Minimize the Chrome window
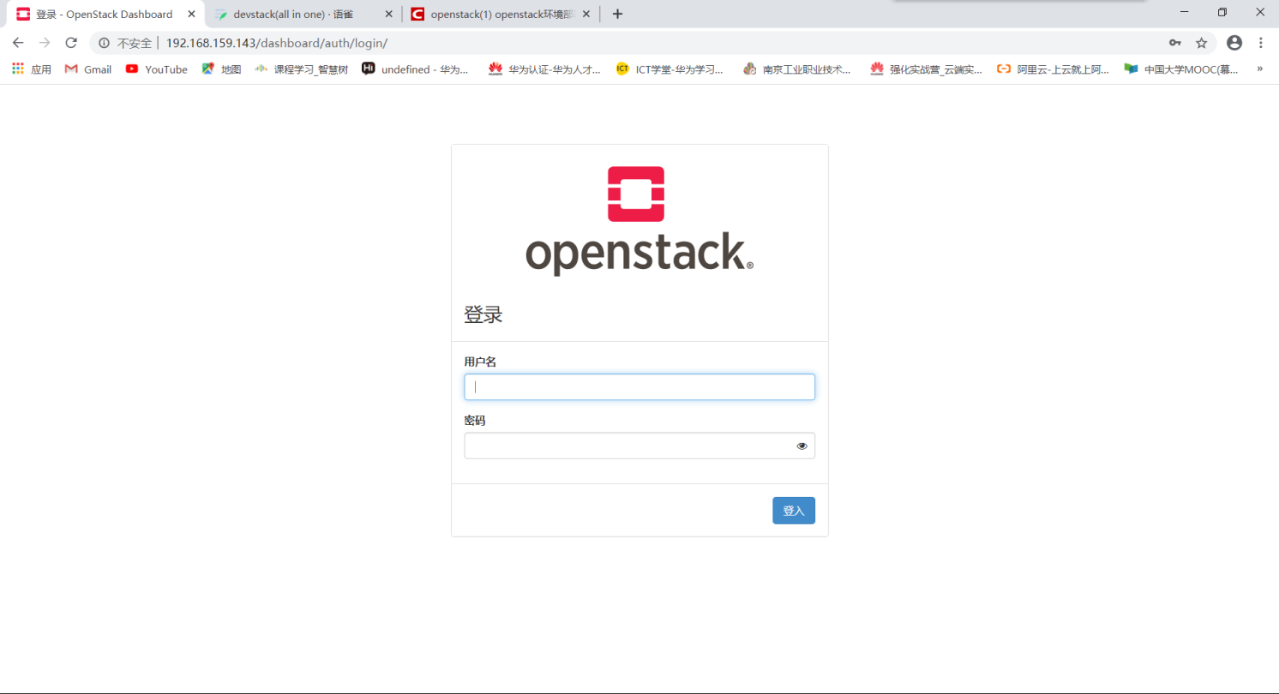The height and width of the screenshot is (694, 1279). 1184,11
